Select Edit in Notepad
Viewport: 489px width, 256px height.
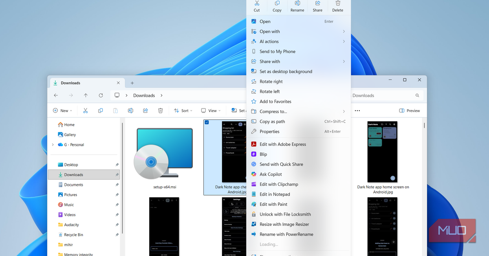pos(298,194)
